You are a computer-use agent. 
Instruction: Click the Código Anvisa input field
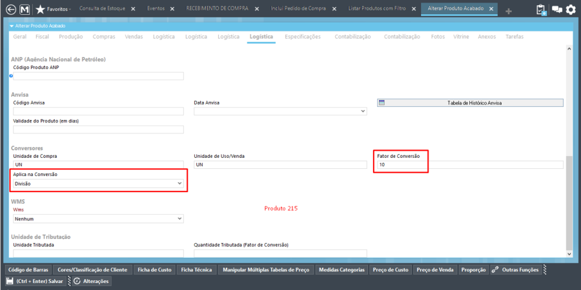click(98, 111)
